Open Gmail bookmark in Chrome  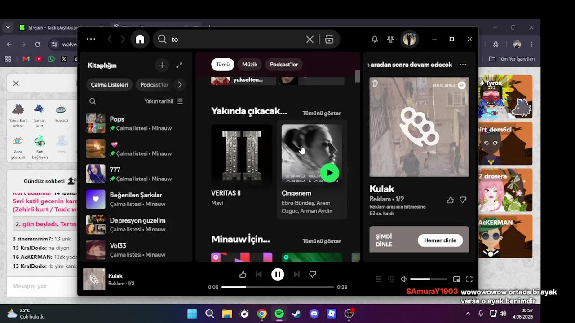[26, 59]
